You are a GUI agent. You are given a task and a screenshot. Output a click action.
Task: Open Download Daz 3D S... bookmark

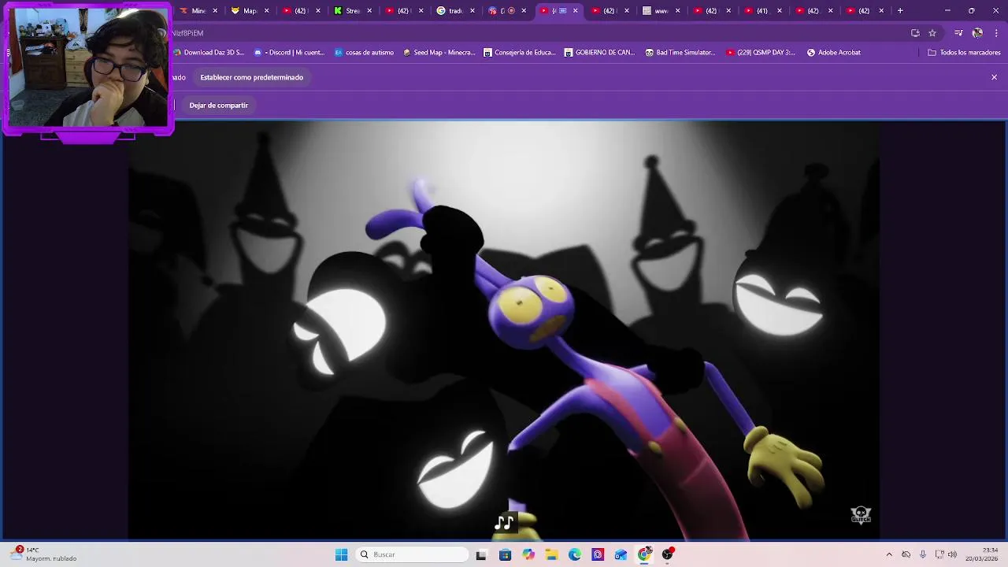point(209,53)
